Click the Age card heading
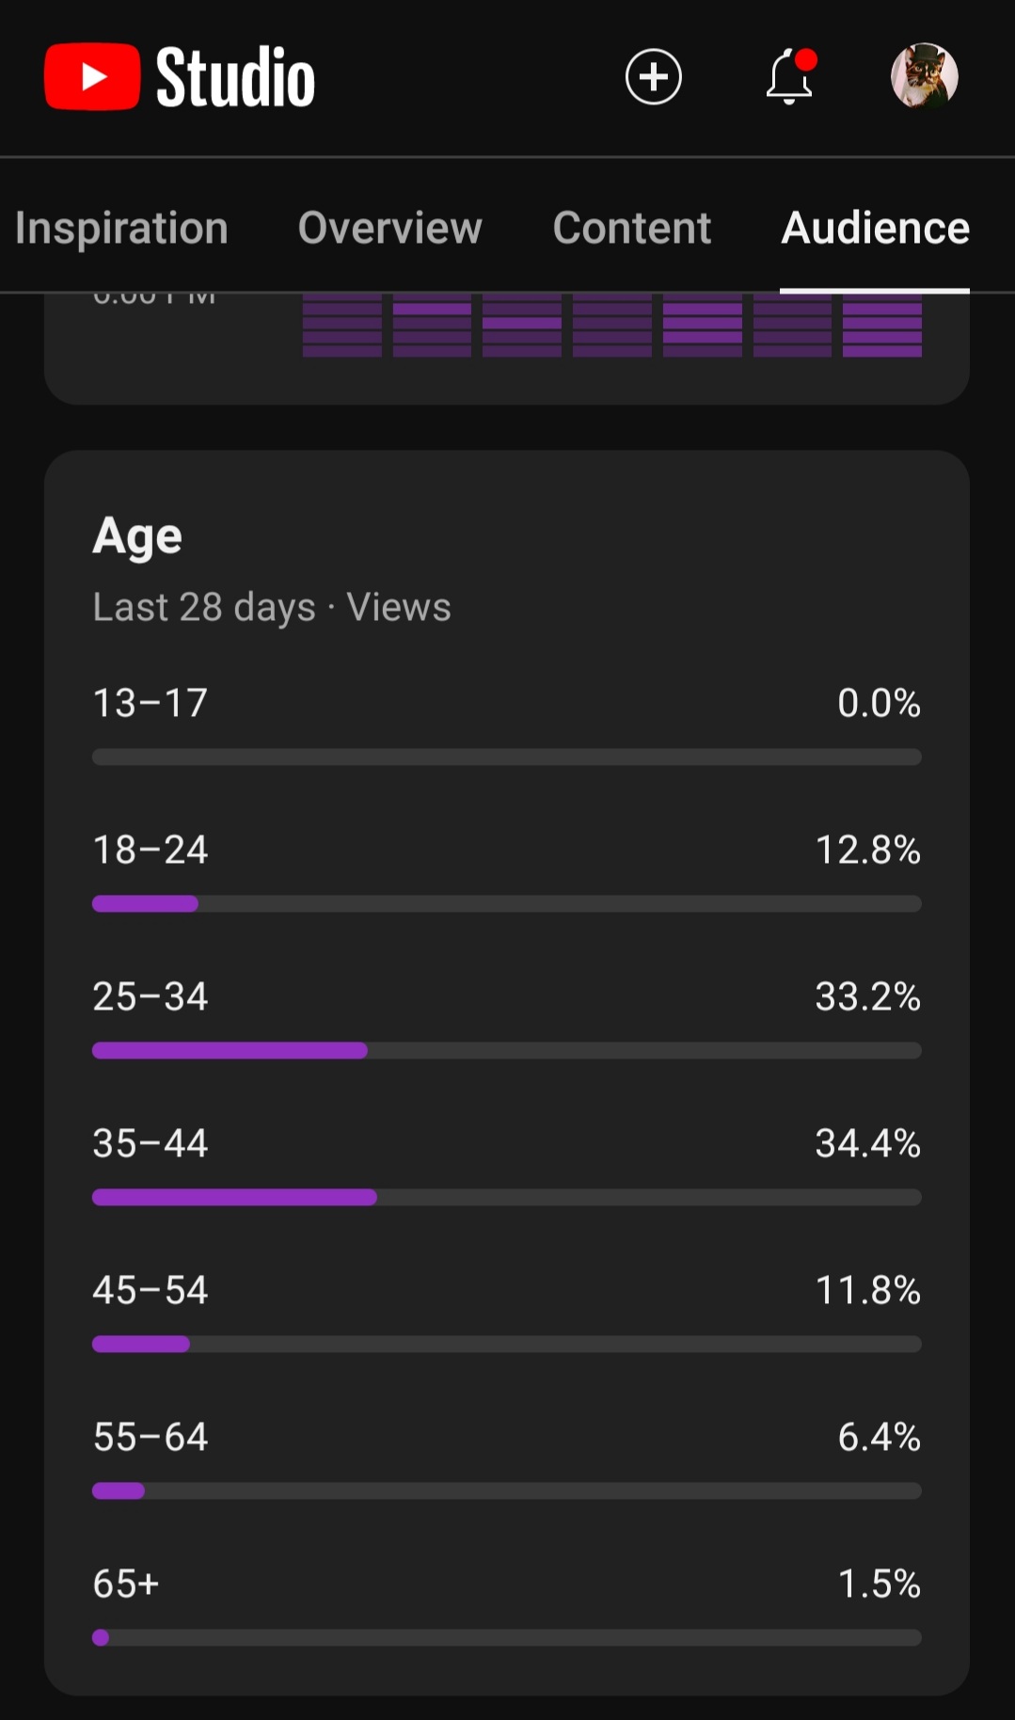 (x=137, y=536)
